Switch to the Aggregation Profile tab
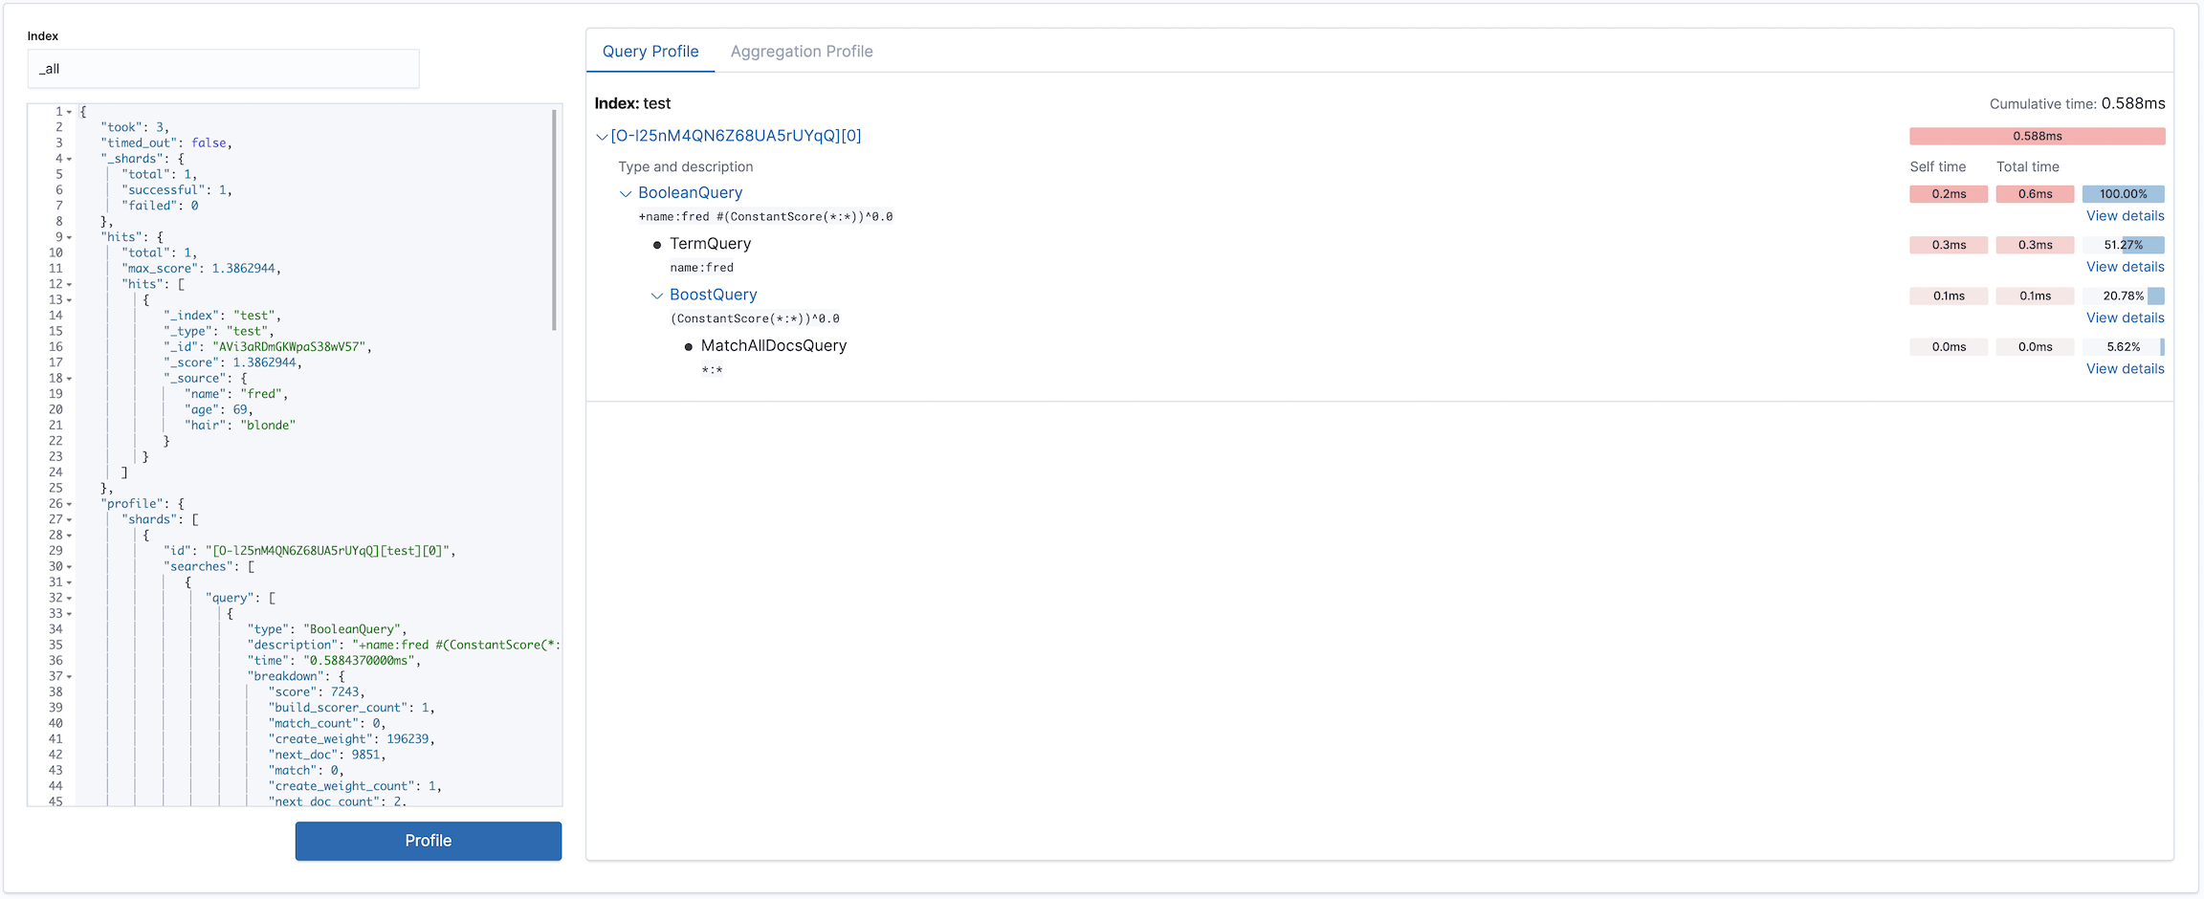This screenshot has width=2204, height=899. pyautogui.click(x=801, y=51)
